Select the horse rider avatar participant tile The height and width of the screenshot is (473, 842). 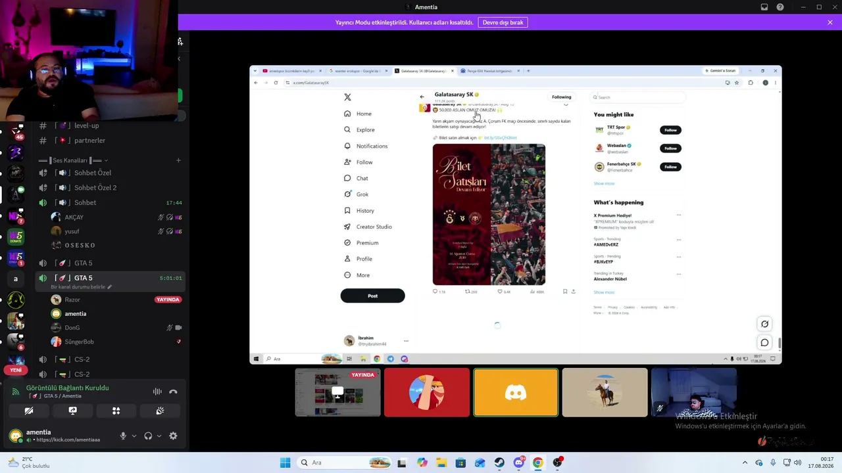tap(605, 393)
